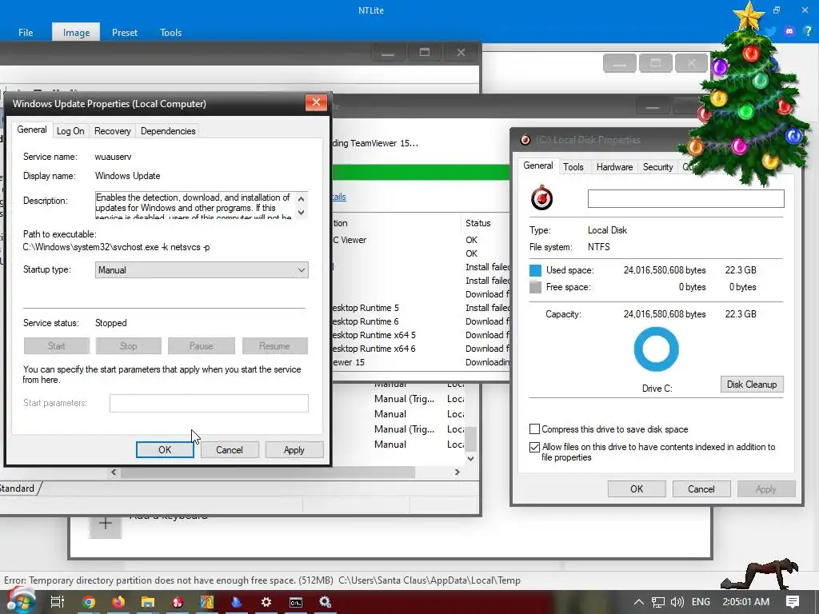Screen dimensions: 819x614
Task: Switch to NTLite taskbar icon
Action: (x=207, y=602)
